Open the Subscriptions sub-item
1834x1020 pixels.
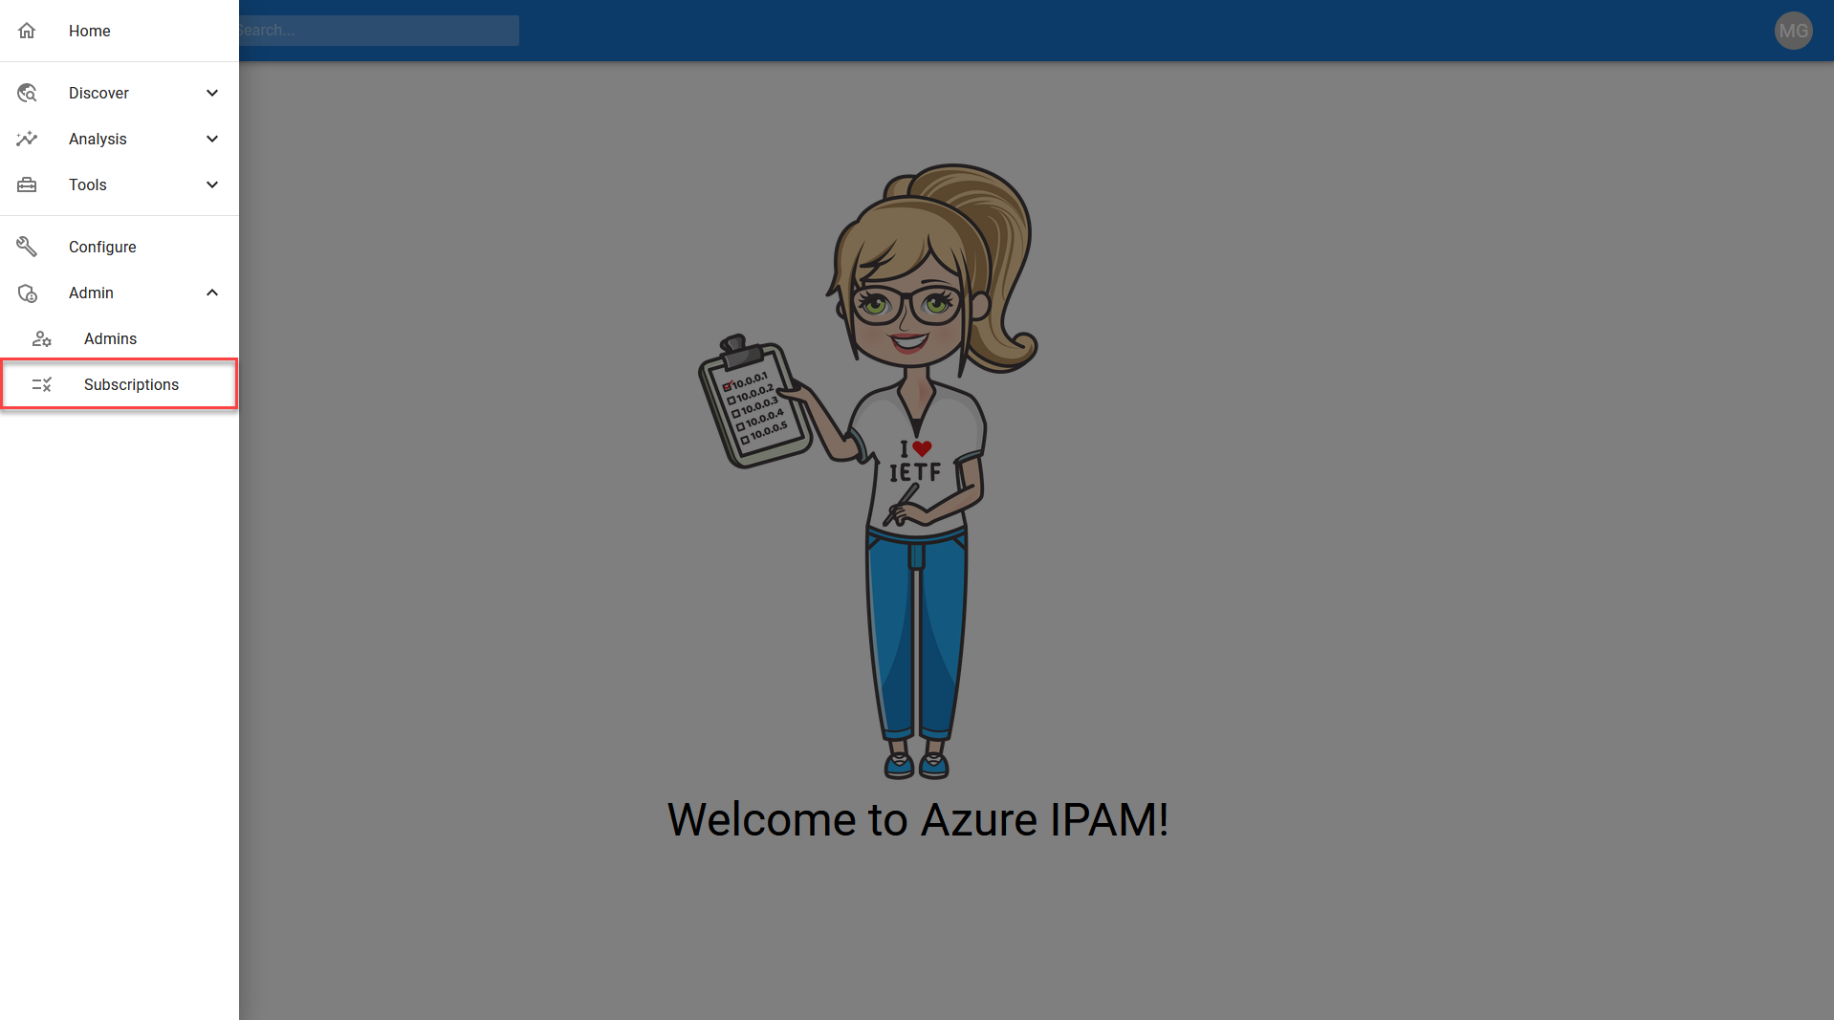[120, 384]
